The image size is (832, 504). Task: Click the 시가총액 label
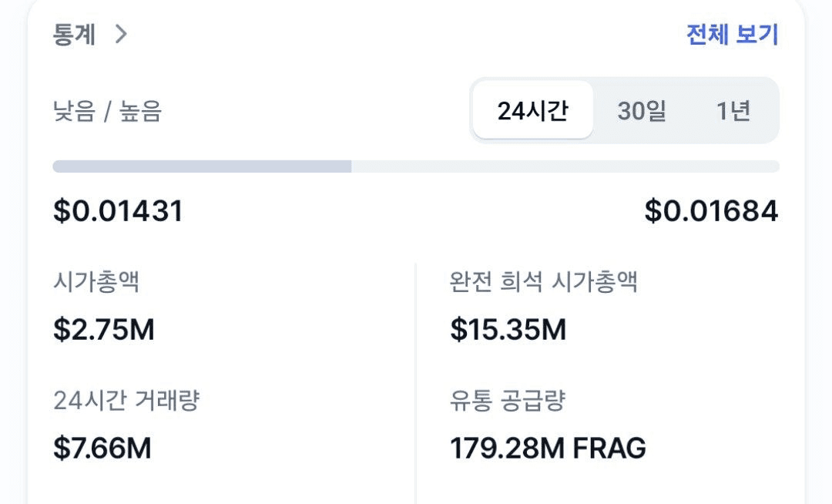pyautogui.click(x=96, y=282)
